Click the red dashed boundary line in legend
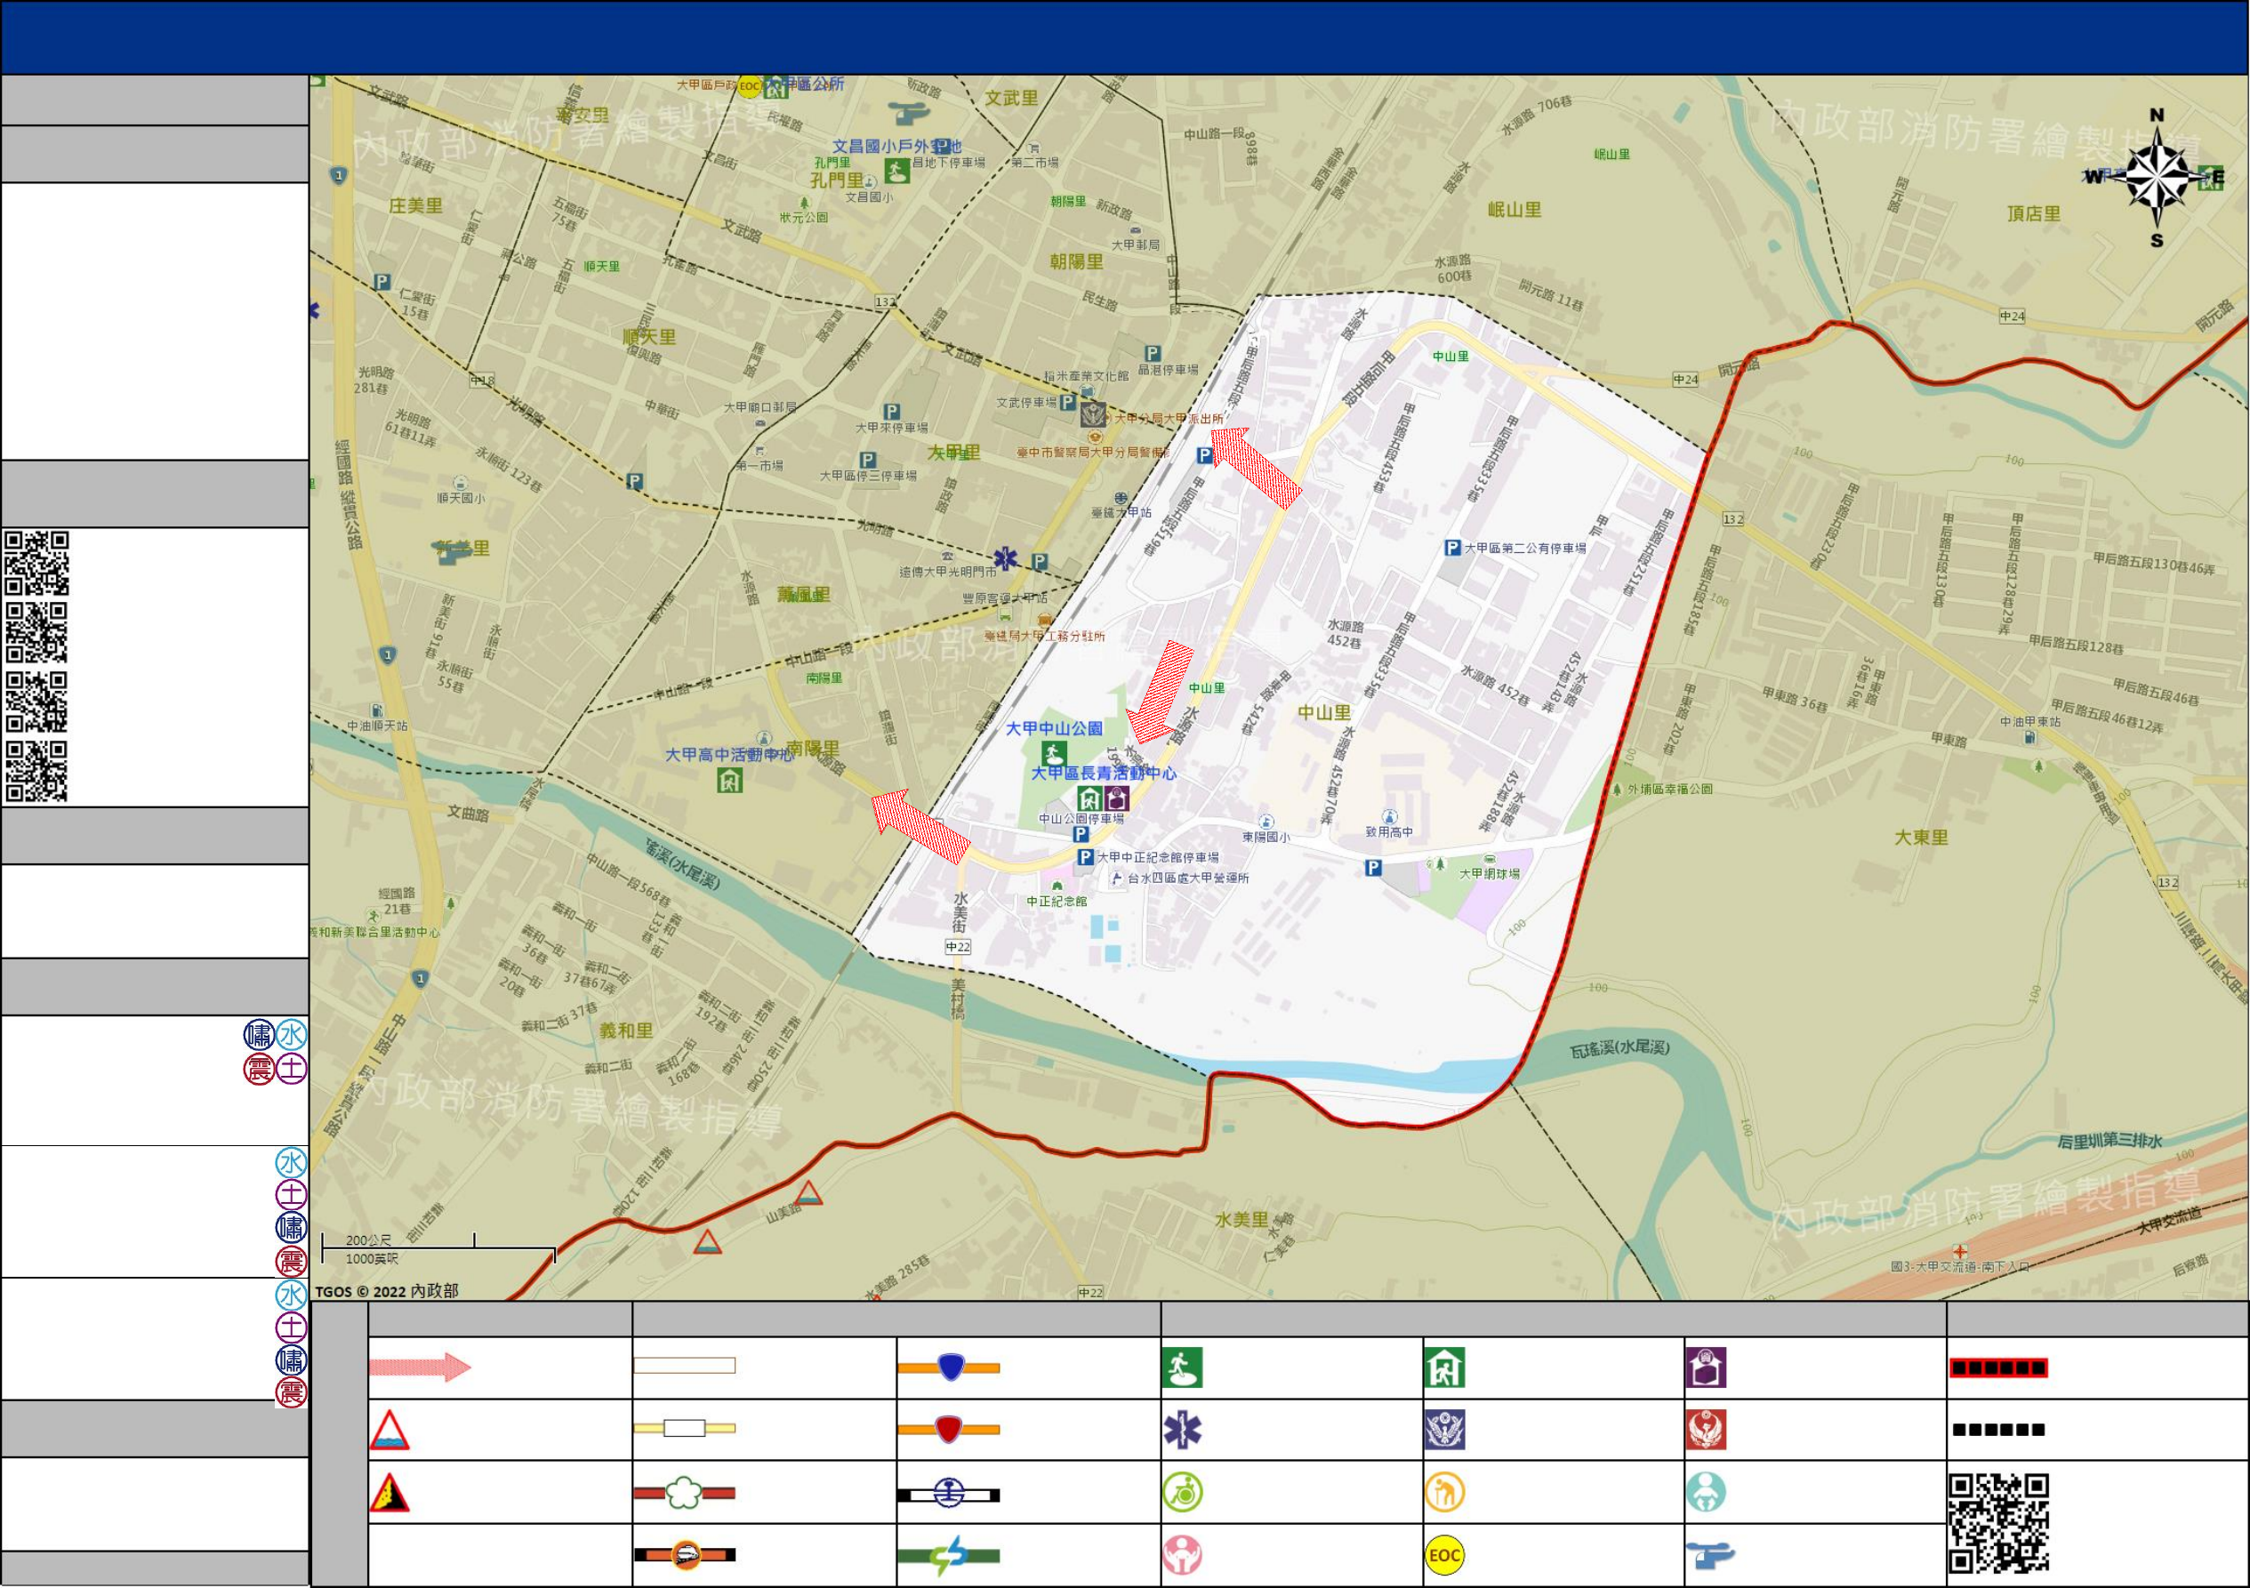 pyautogui.click(x=1999, y=1367)
